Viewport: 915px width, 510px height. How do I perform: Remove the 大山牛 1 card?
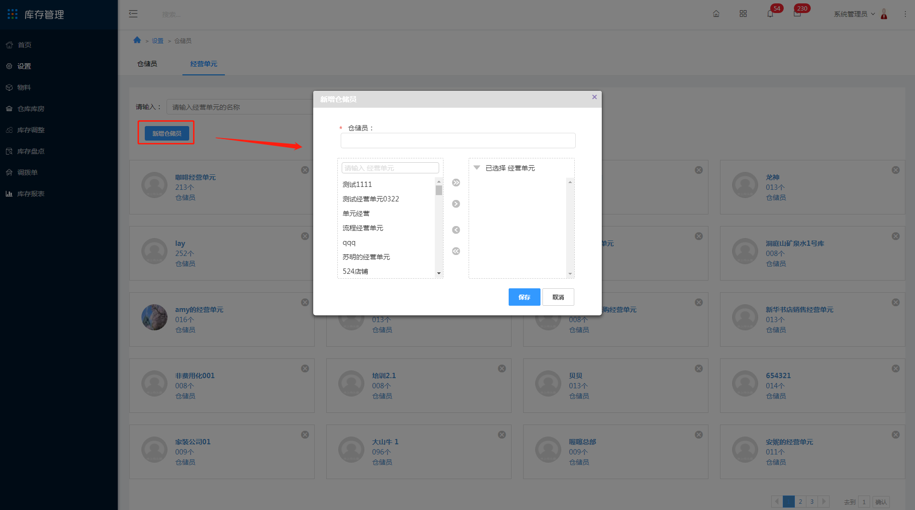point(502,435)
